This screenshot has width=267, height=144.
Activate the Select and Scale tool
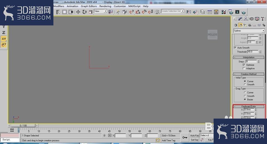[x=91, y=12]
